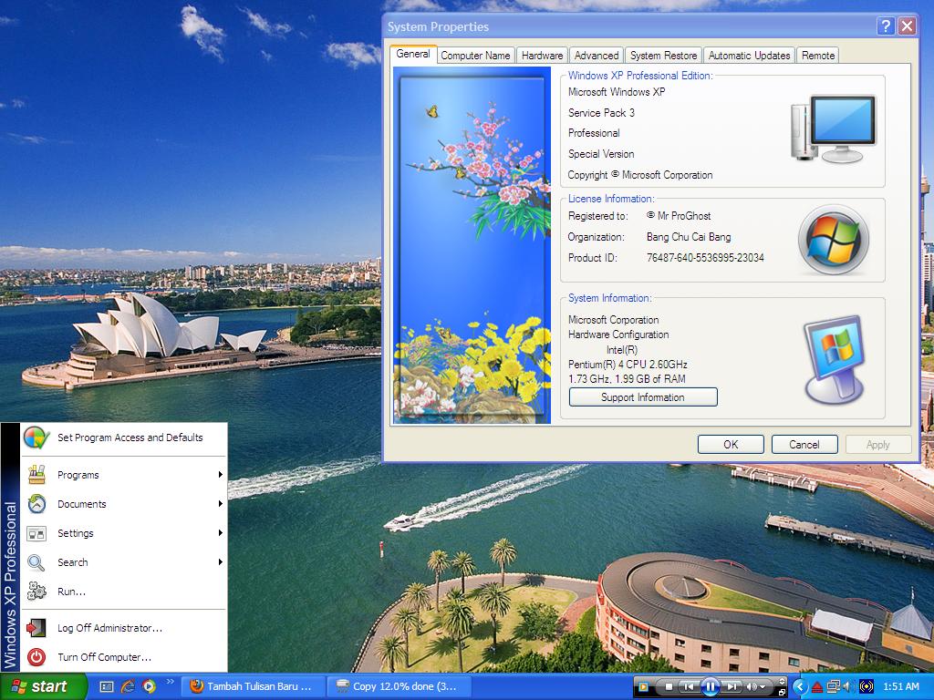Switch to the Hardware tab
The width and height of the screenshot is (934, 700).
[x=542, y=55]
